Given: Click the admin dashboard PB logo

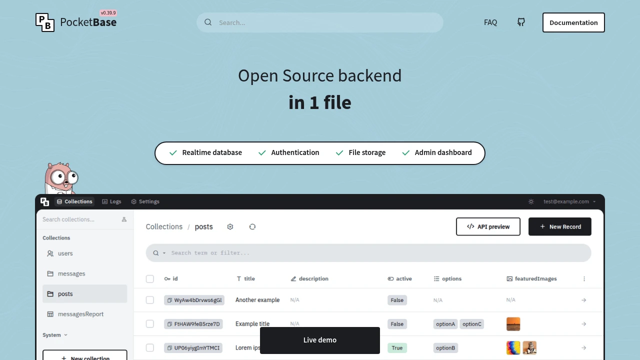Looking at the screenshot, I should click(x=44, y=201).
